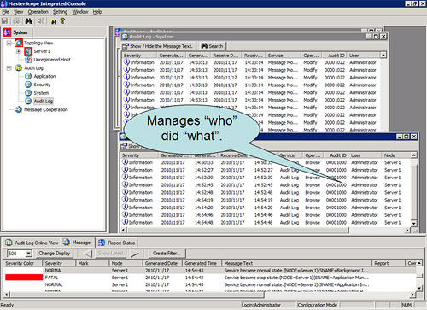Image resolution: width=427 pixels, height=310 pixels.
Task: Expand the Server1 tree node
Action: point(19,51)
